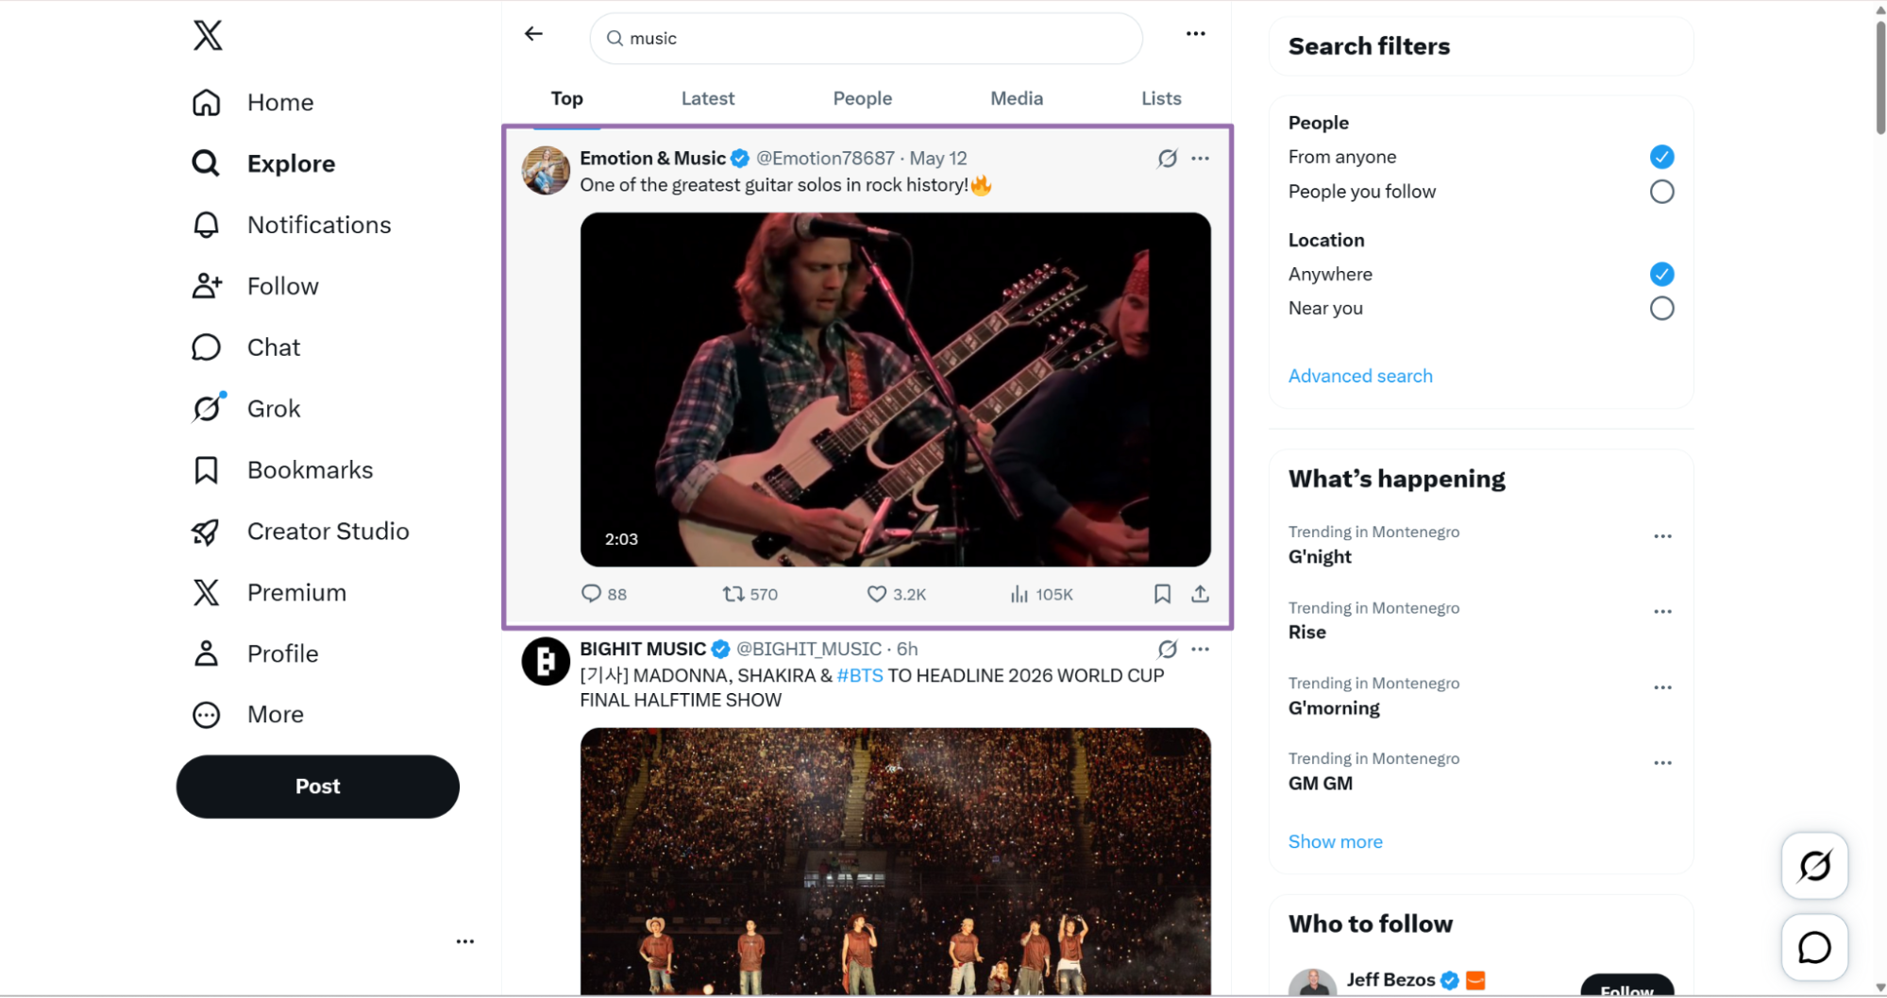Screen dimensions: 1887x998
Task: Open options for GM GM trend
Action: 1662,763
